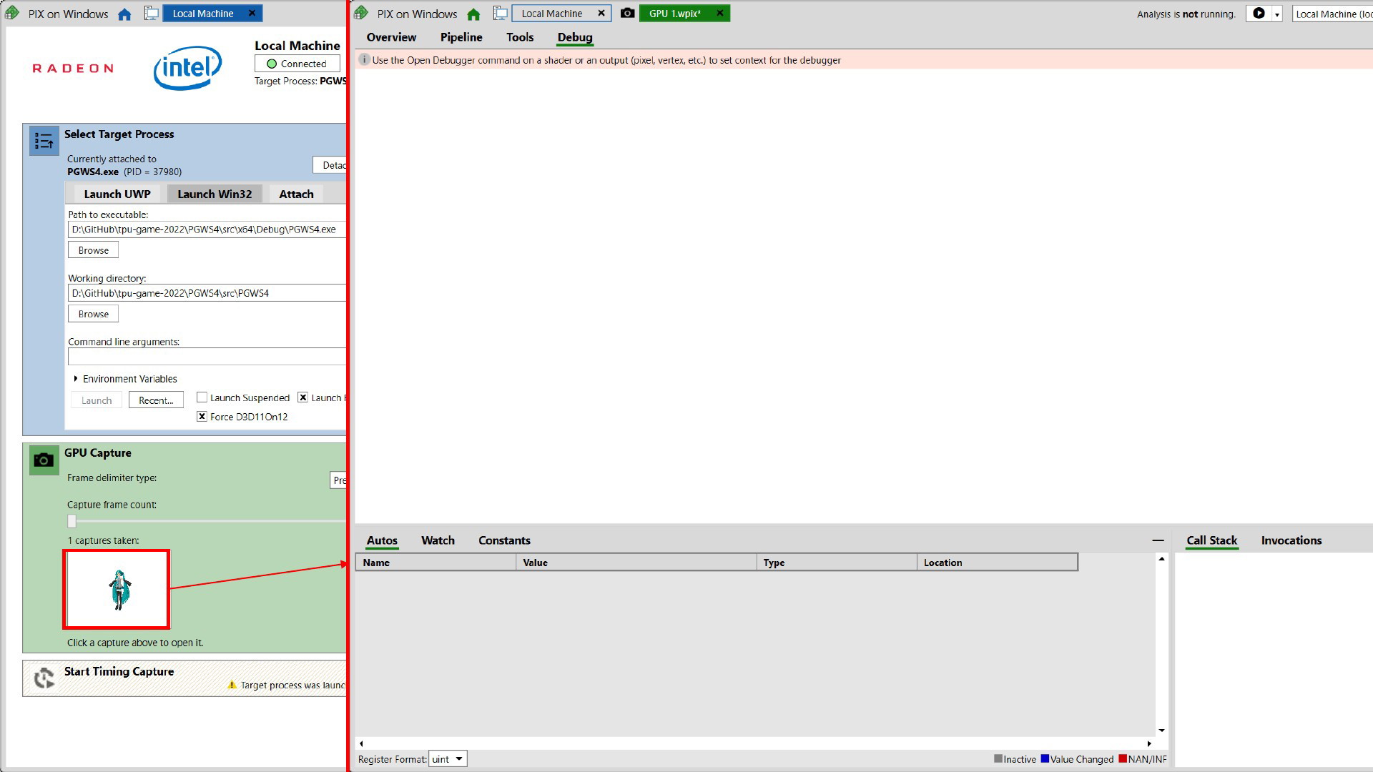This screenshot has height=772, width=1373.
Task: Click Name column header in Autos table
Action: pyautogui.click(x=436, y=563)
